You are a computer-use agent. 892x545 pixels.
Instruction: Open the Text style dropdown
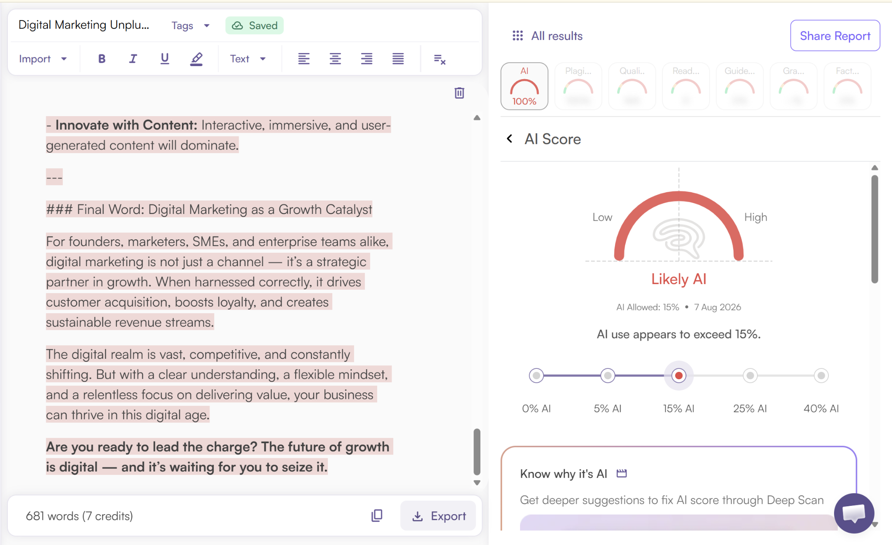248,59
